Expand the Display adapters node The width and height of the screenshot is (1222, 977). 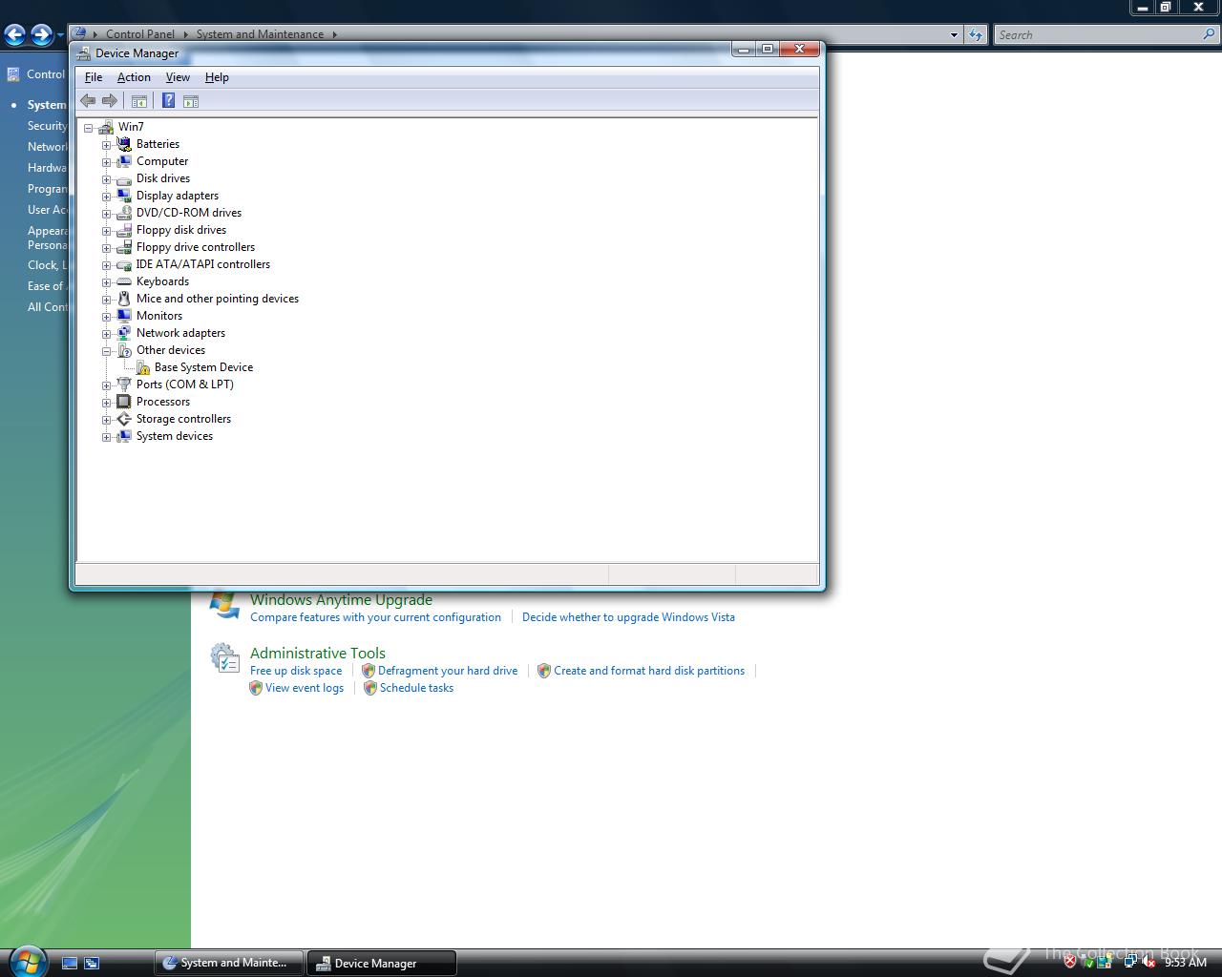click(x=107, y=197)
